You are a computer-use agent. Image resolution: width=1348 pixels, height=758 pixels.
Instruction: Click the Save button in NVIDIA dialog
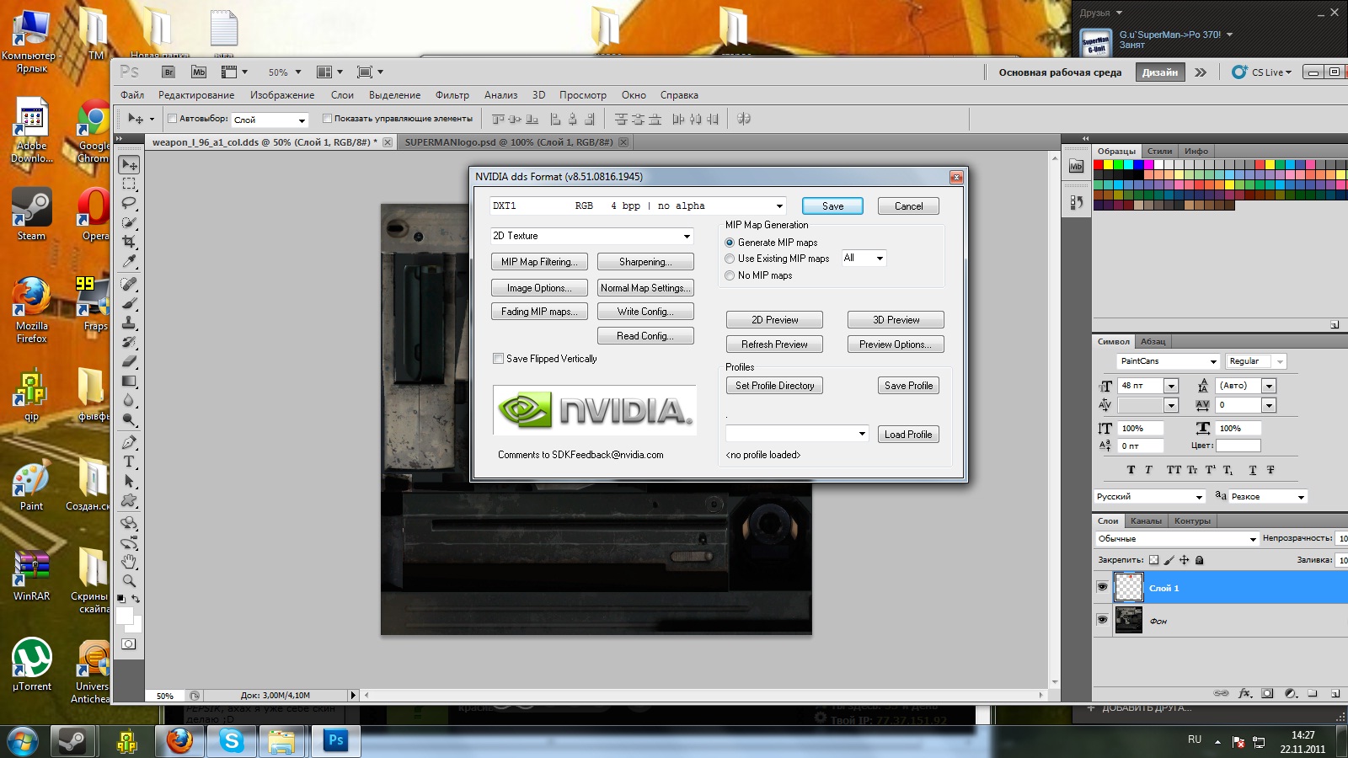(832, 206)
